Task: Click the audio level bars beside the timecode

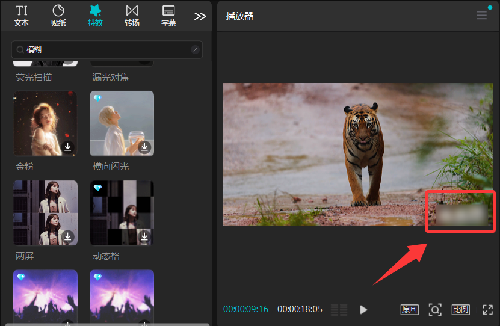Action: pyautogui.click(x=339, y=310)
